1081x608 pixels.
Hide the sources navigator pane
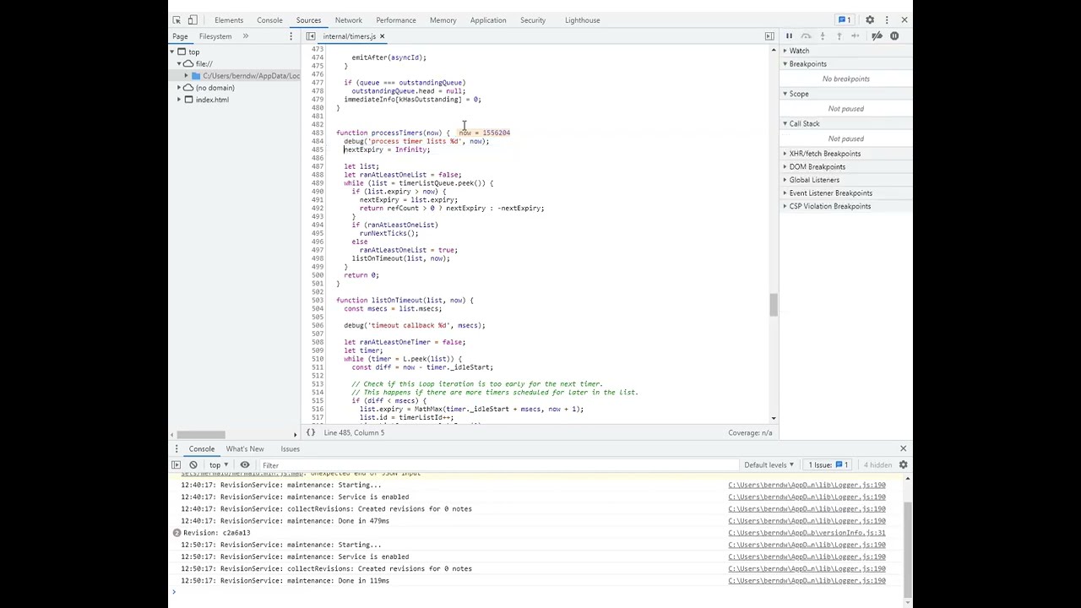coord(311,36)
